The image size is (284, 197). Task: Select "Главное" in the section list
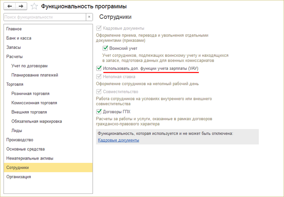pyautogui.click(x=48, y=29)
